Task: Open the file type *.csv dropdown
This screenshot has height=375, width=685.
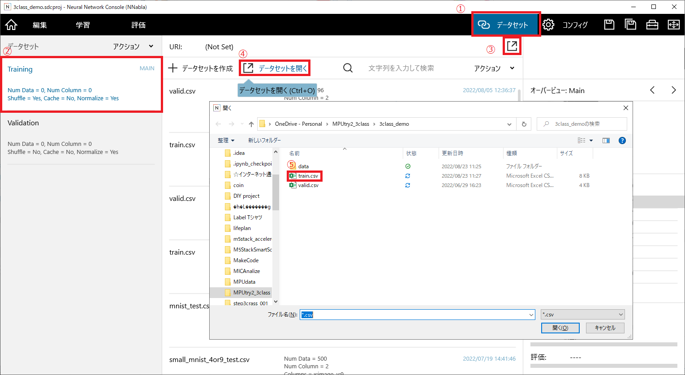Action: (582, 315)
